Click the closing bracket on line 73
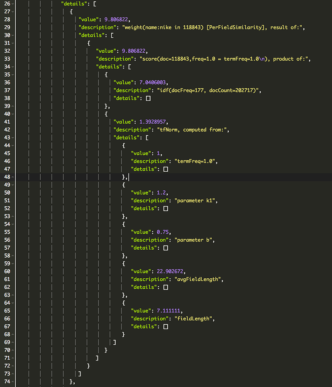The height and width of the screenshot is (387, 332). coord(80,374)
